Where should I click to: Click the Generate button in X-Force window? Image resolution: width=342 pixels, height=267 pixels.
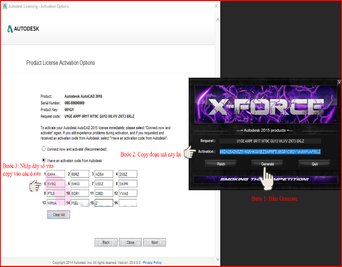[x=267, y=164]
